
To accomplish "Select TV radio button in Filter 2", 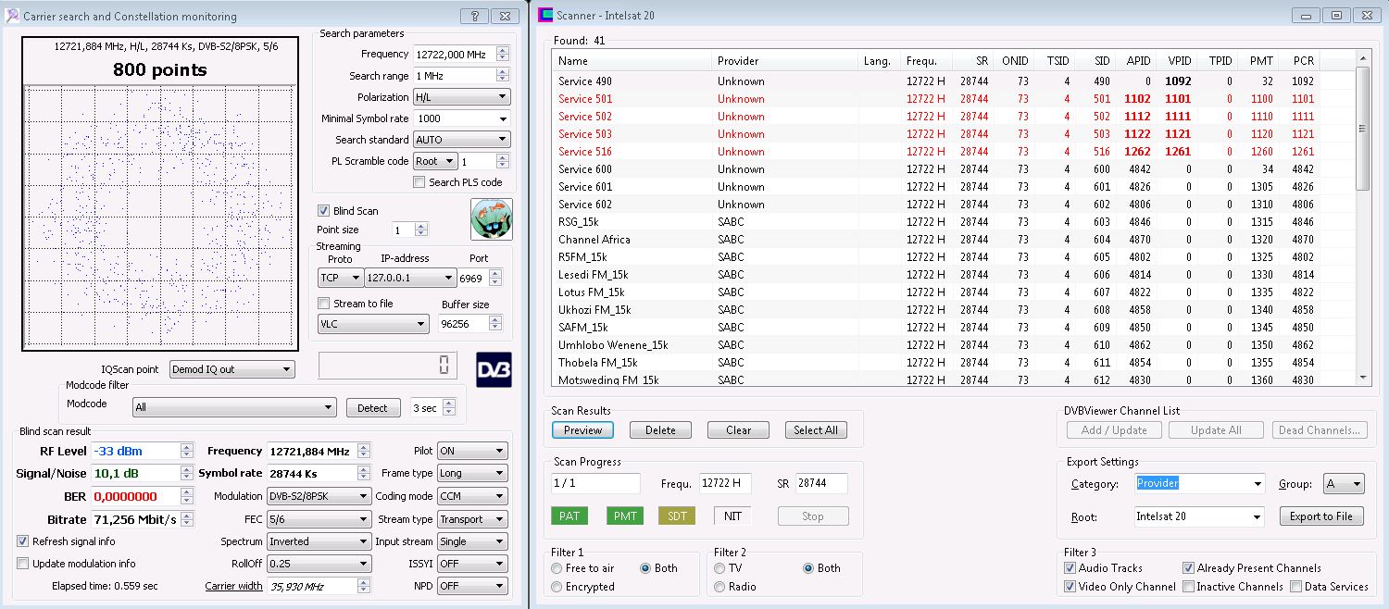I will point(720,568).
